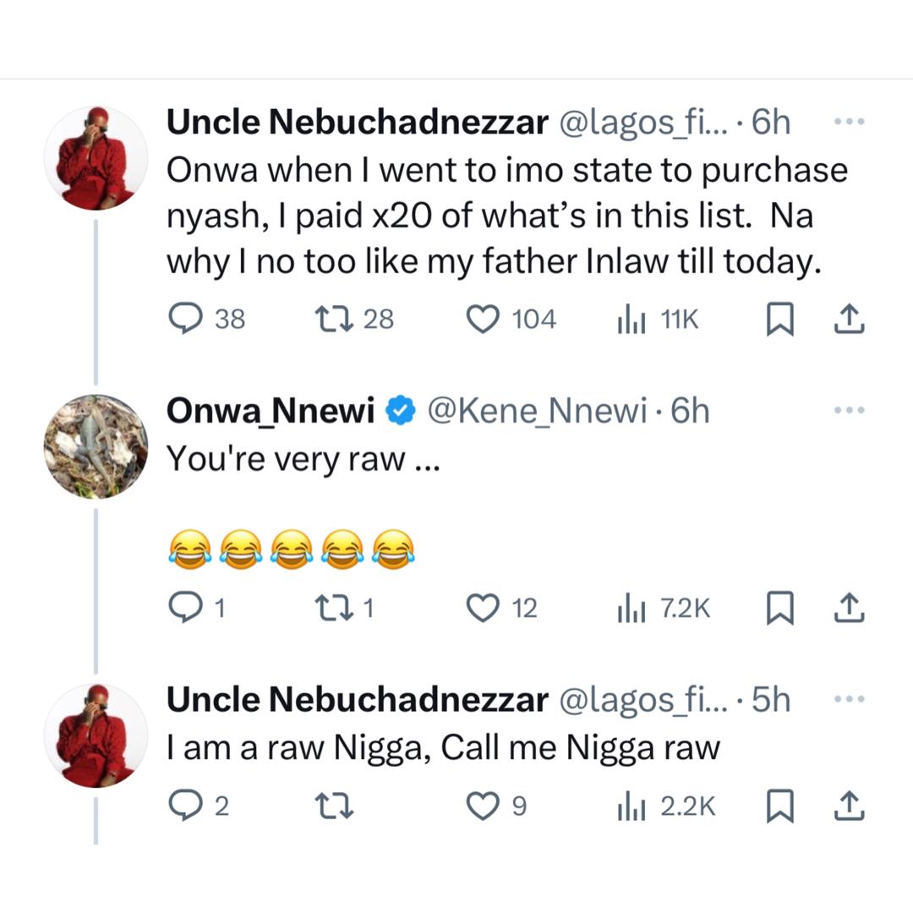Open more options on Onwa_Nnewi's tweet
Image resolution: width=913 pixels, height=913 pixels.
(849, 411)
